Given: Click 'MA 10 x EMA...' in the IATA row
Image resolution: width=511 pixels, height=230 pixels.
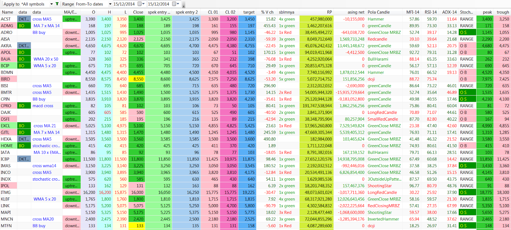Looking at the screenshot, I should (x=47, y=152).
